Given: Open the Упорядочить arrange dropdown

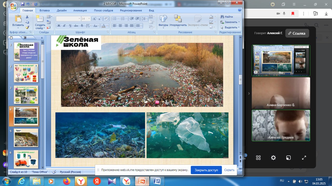Looking at the screenshot, I should point(178,21).
